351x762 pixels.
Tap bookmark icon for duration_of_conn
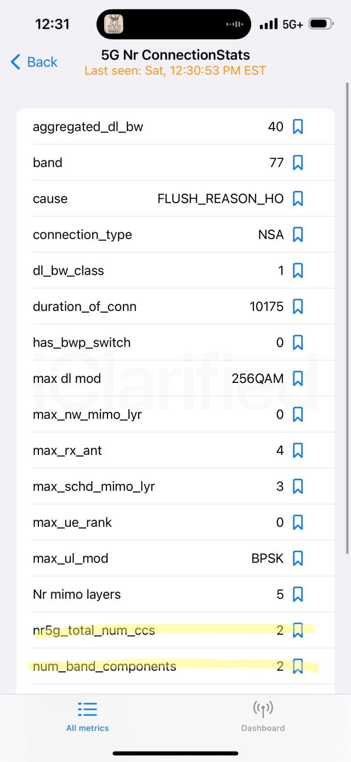click(298, 307)
